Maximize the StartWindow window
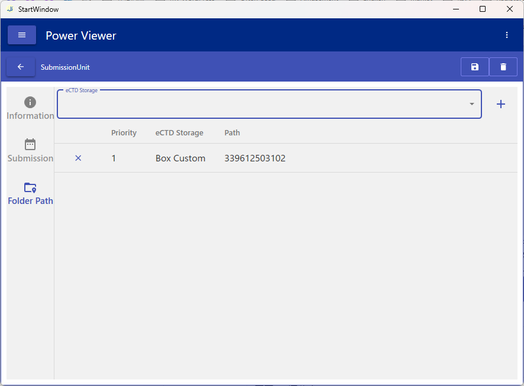The image size is (524, 386). (483, 9)
